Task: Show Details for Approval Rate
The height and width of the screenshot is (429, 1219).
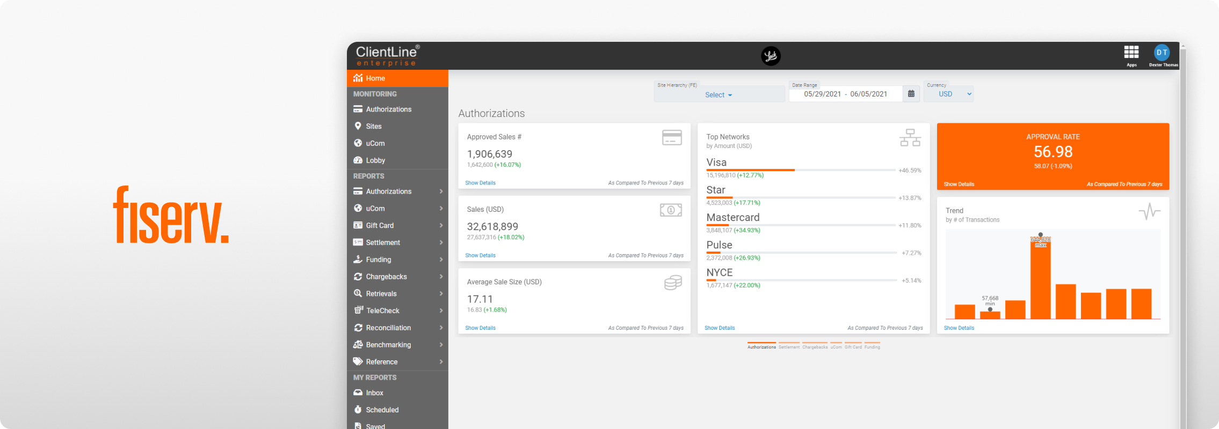Action: tap(959, 184)
